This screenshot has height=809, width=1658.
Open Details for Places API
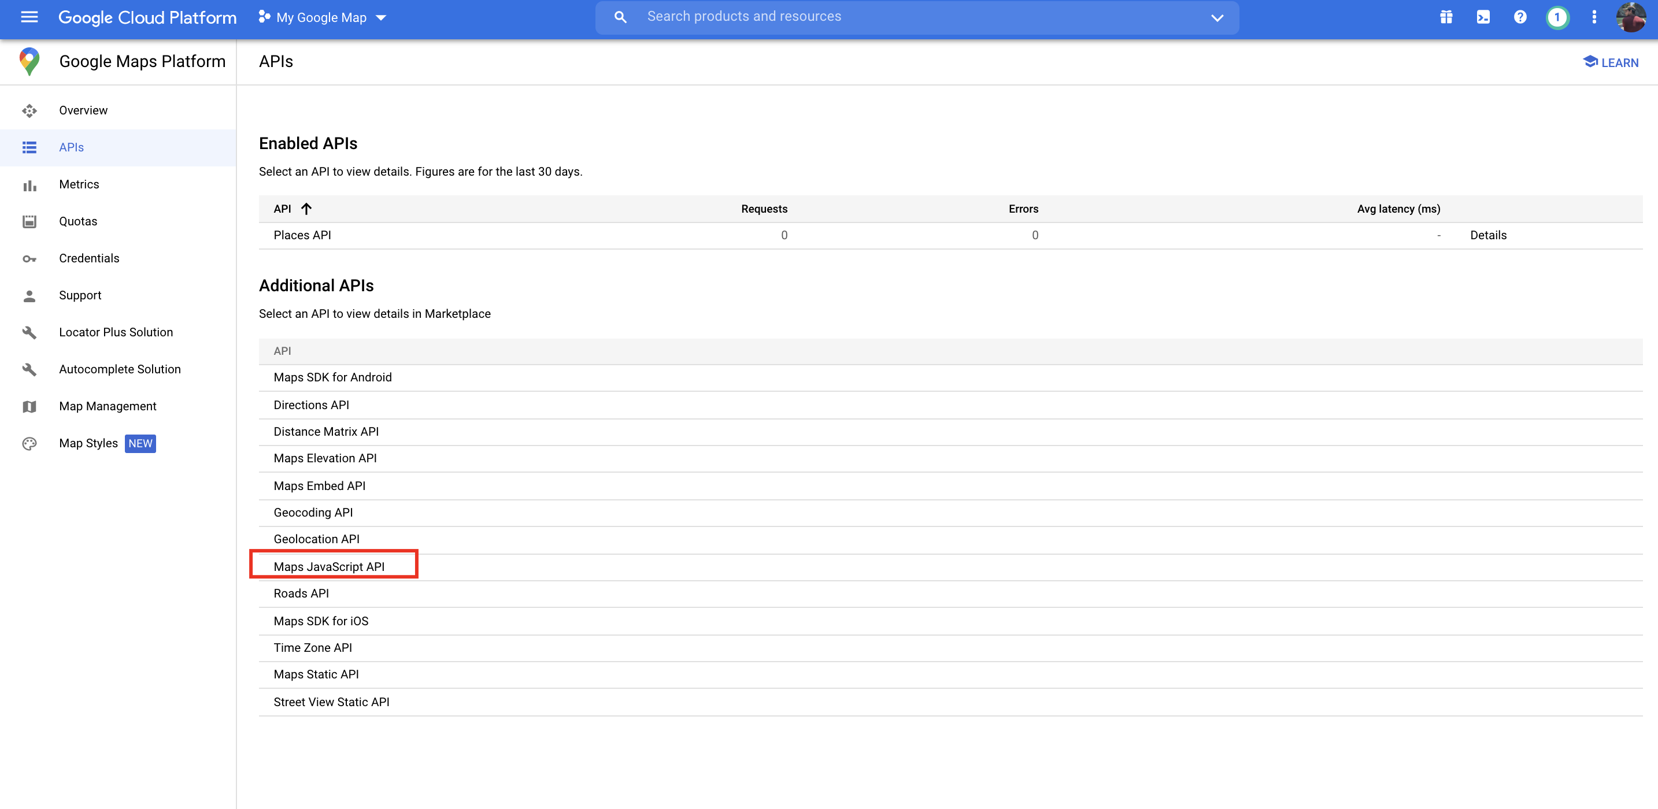(1487, 235)
